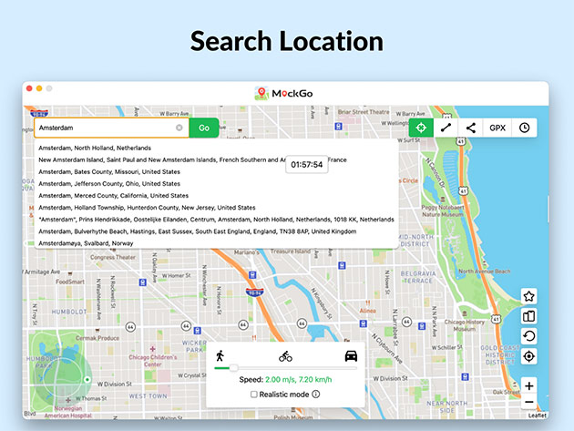This screenshot has width=574, height=431.
Task: Click the reset location refresh icon
Action: (x=529, y=336)
